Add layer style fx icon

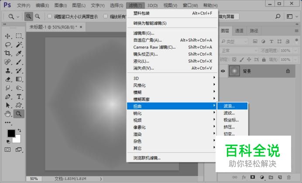(244, 177)
